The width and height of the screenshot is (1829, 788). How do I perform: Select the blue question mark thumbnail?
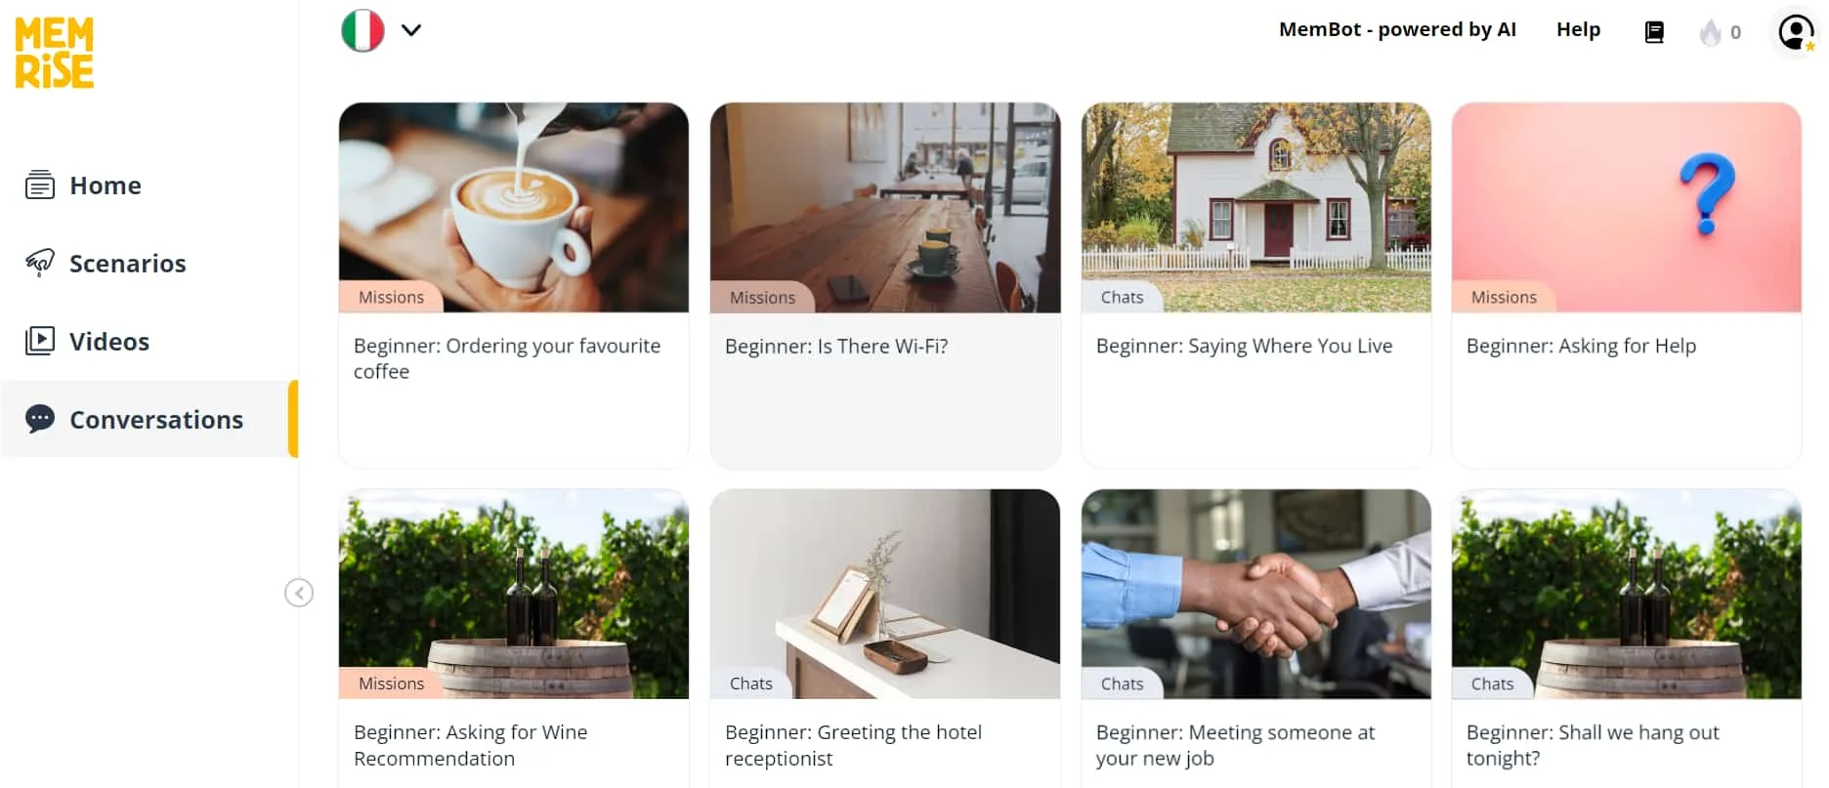[x=1627, y=207]
